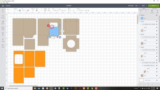Click resize handle on blue square
Screen dimensions: 160x90
click(x=60, y=37)
